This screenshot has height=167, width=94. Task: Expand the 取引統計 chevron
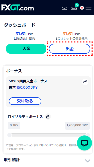tap(87, 160)
